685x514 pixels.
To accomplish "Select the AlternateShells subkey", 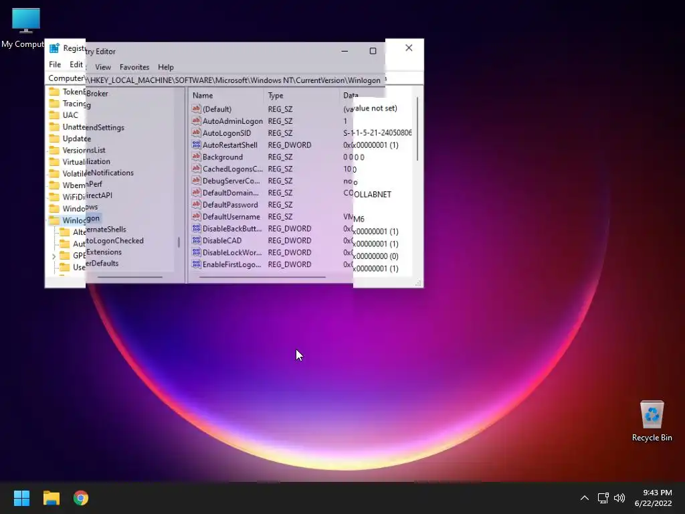I will tap(100, 230).
